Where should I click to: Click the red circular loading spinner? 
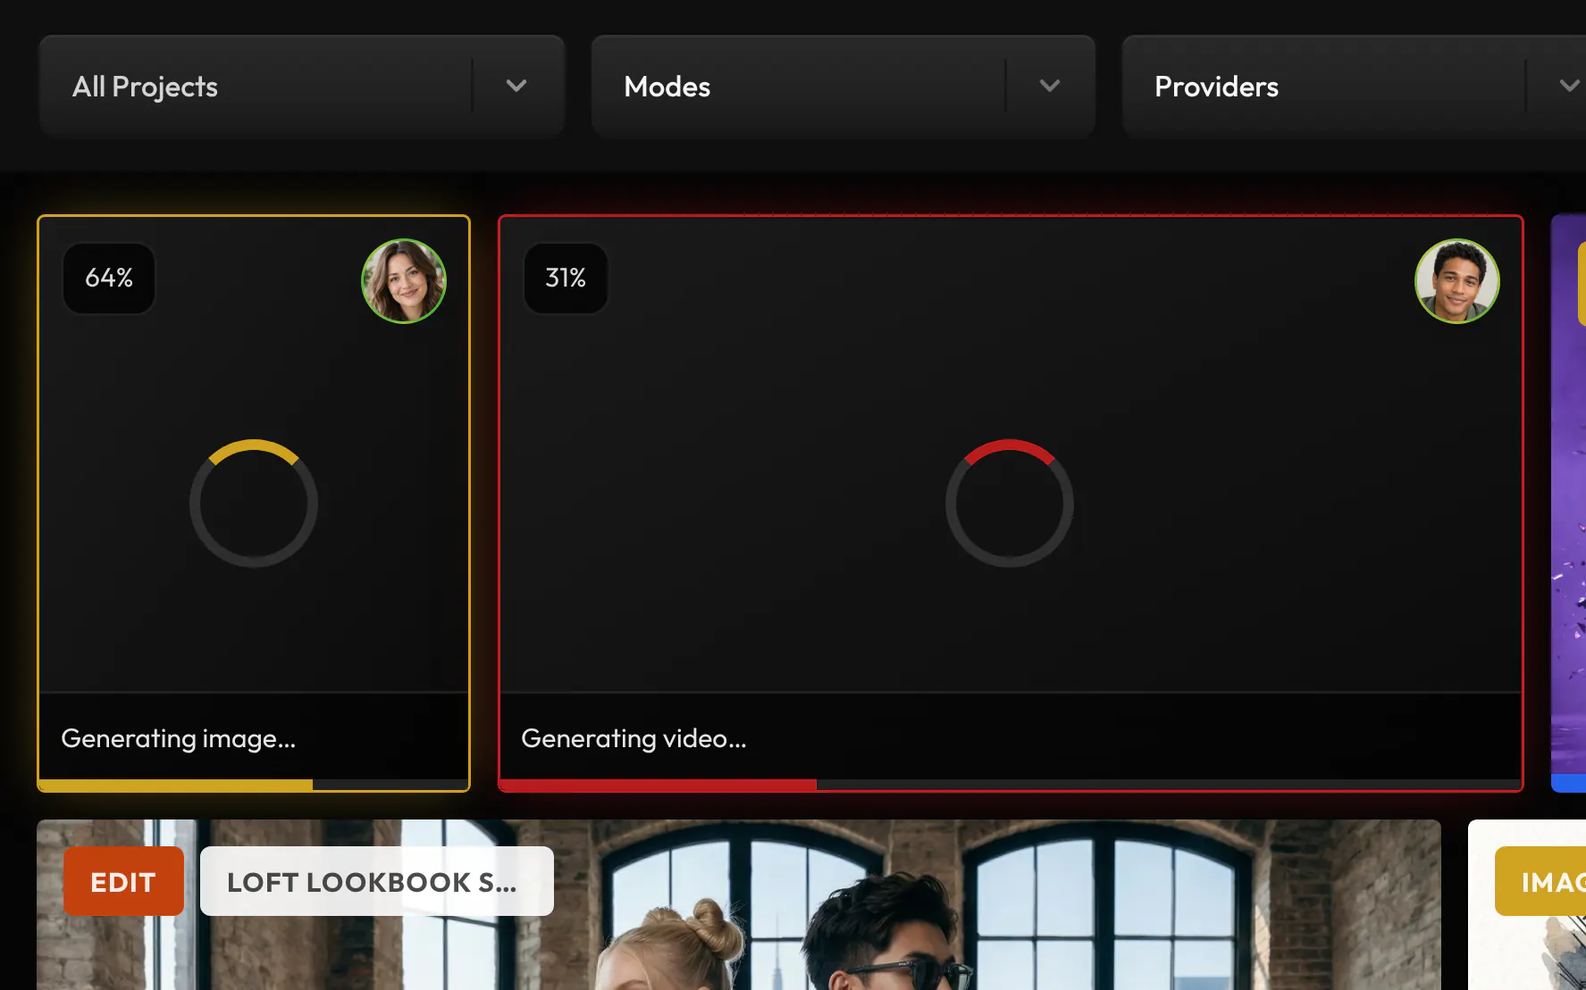(1010, 503)
